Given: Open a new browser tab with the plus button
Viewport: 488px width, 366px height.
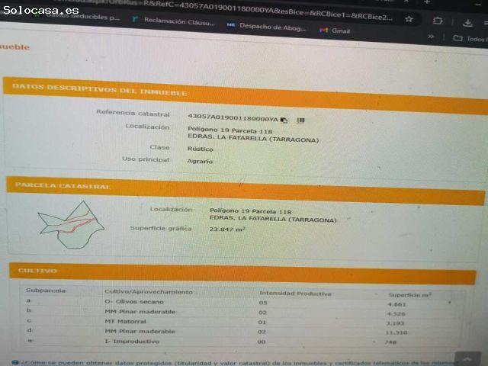Looking at the screenshot, I should coord(427,2).
